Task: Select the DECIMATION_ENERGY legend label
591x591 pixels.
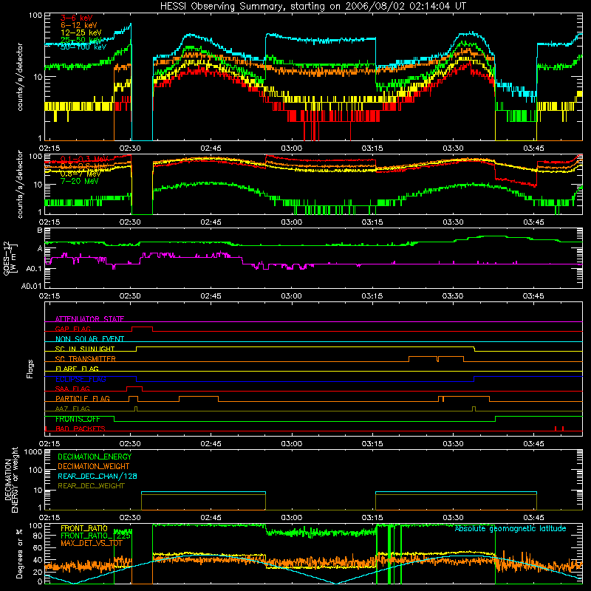Action: click(95, 457)
